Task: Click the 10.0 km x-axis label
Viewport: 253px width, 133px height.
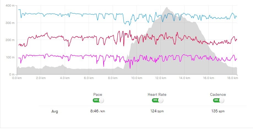Action: click(x=136, y=78)
